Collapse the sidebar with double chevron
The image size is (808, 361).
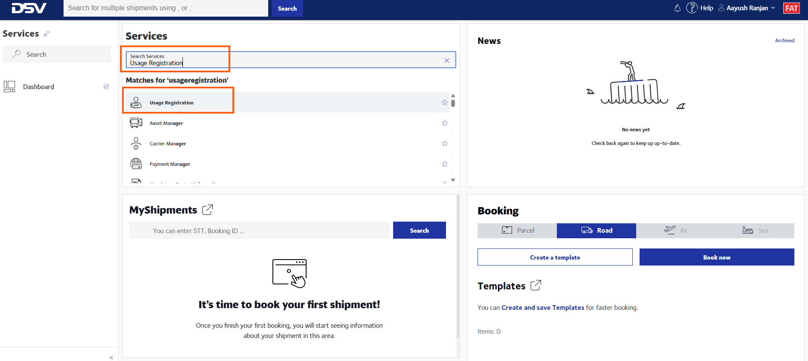click(x=111, y=357)
